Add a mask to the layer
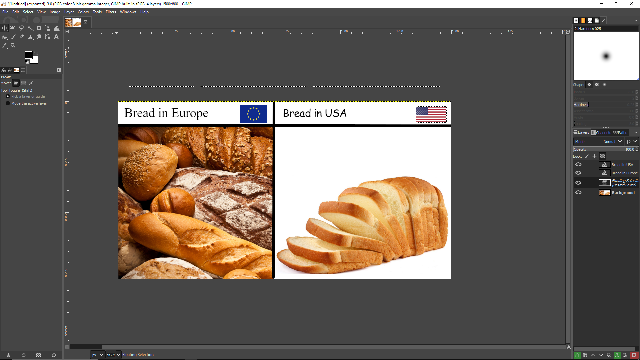640x360 pixels. click(x=625, y=355)
